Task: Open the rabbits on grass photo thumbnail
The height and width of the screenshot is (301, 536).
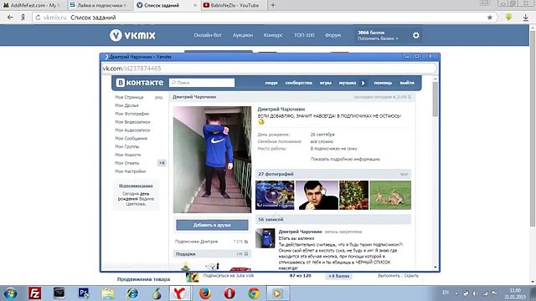Action: [390, 195]
